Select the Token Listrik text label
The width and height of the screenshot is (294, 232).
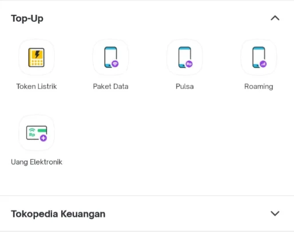[37, 86]
